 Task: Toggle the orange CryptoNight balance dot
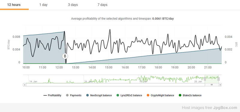[x=148, y=95]
